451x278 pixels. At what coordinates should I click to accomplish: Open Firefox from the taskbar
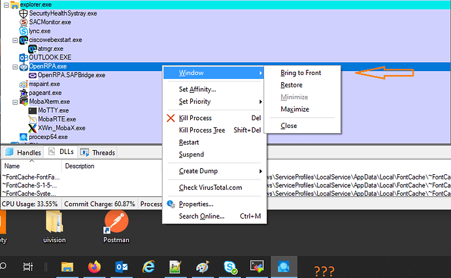[94, 267]
